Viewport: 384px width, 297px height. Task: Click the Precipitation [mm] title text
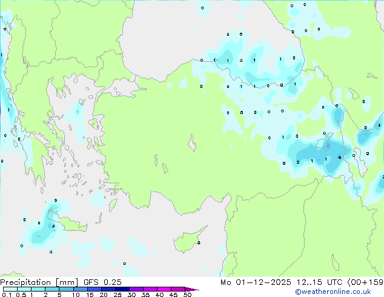click(39, 282)
